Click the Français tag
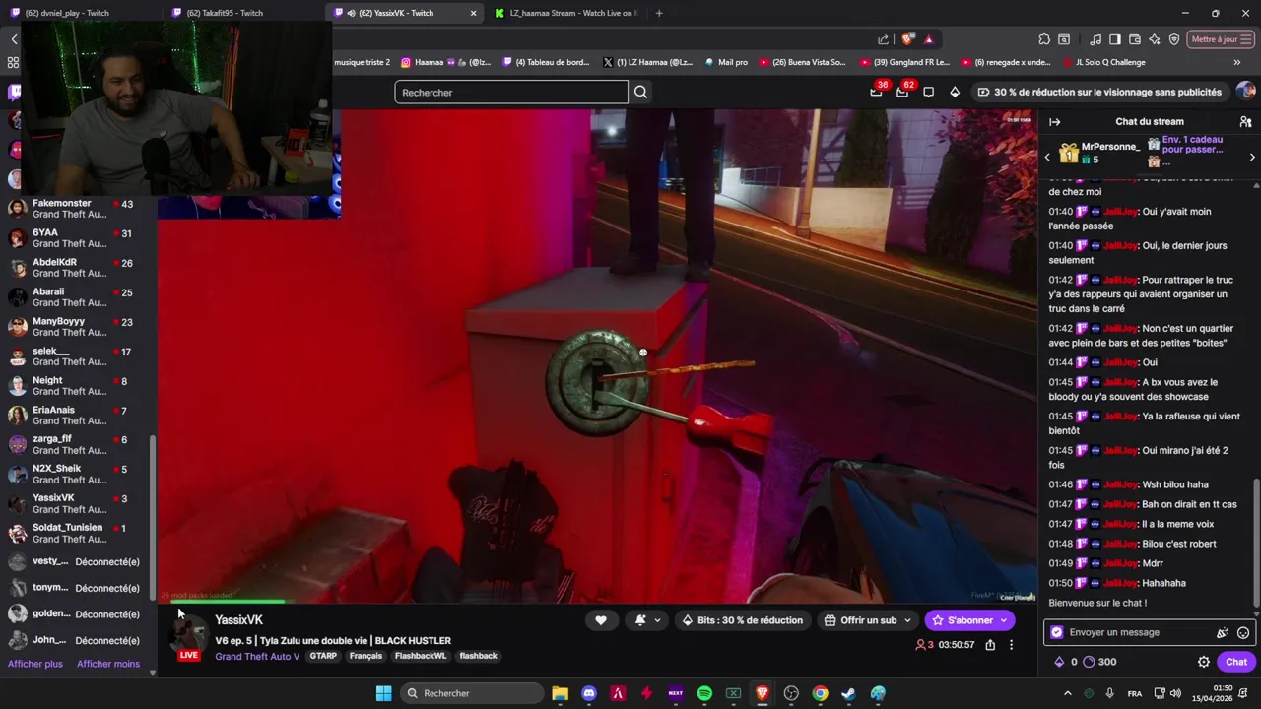This screenshot has height=709, width=1261. [365, 656]
